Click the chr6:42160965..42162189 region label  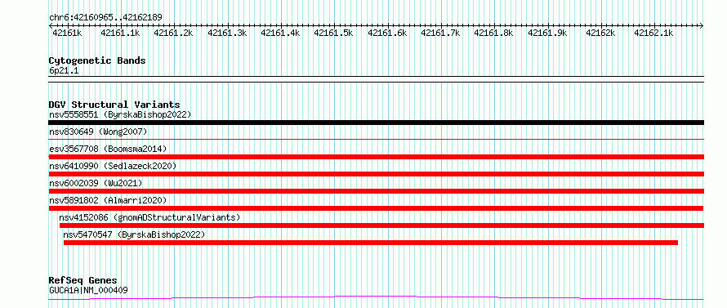[105, 17]
